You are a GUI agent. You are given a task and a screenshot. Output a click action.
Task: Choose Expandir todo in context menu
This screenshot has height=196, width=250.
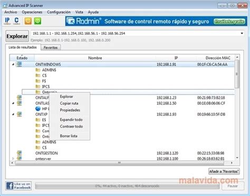[x=70, y=119]
